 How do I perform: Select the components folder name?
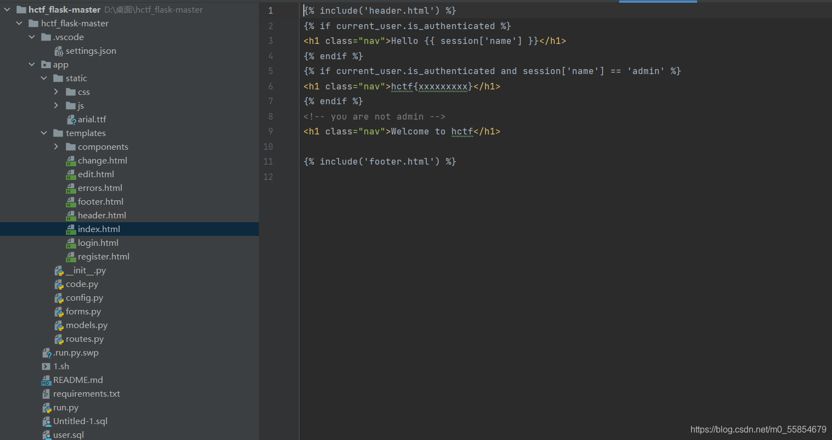click(103, 147)
